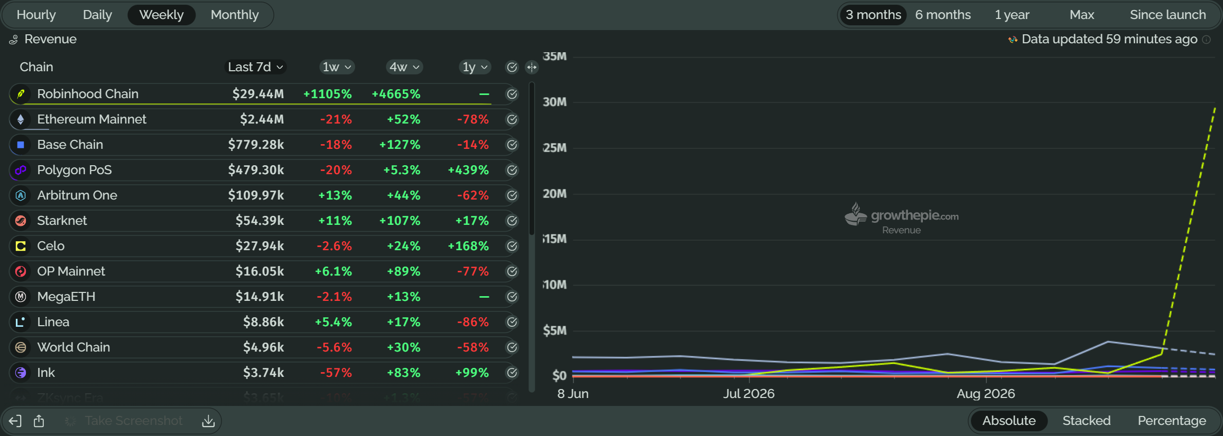The width and height of the screenshot is (1223, 436).
Task: Click the Starknet chain icon
Action: coord(21,221)
